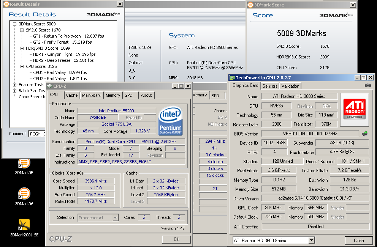377x247 pixels.
Task: Click the ATI CrossFire Disabled field
Action: [x=315, y=227]
